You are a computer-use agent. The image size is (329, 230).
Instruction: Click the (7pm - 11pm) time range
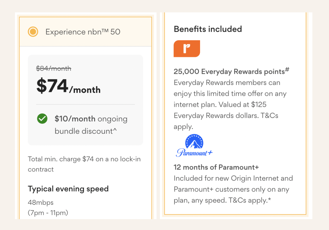click(x=48, y=213)
